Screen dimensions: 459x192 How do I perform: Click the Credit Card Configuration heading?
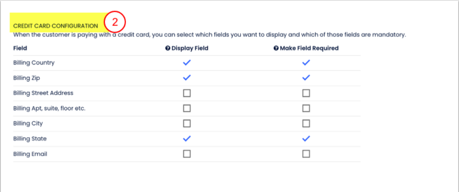point(56,25)
